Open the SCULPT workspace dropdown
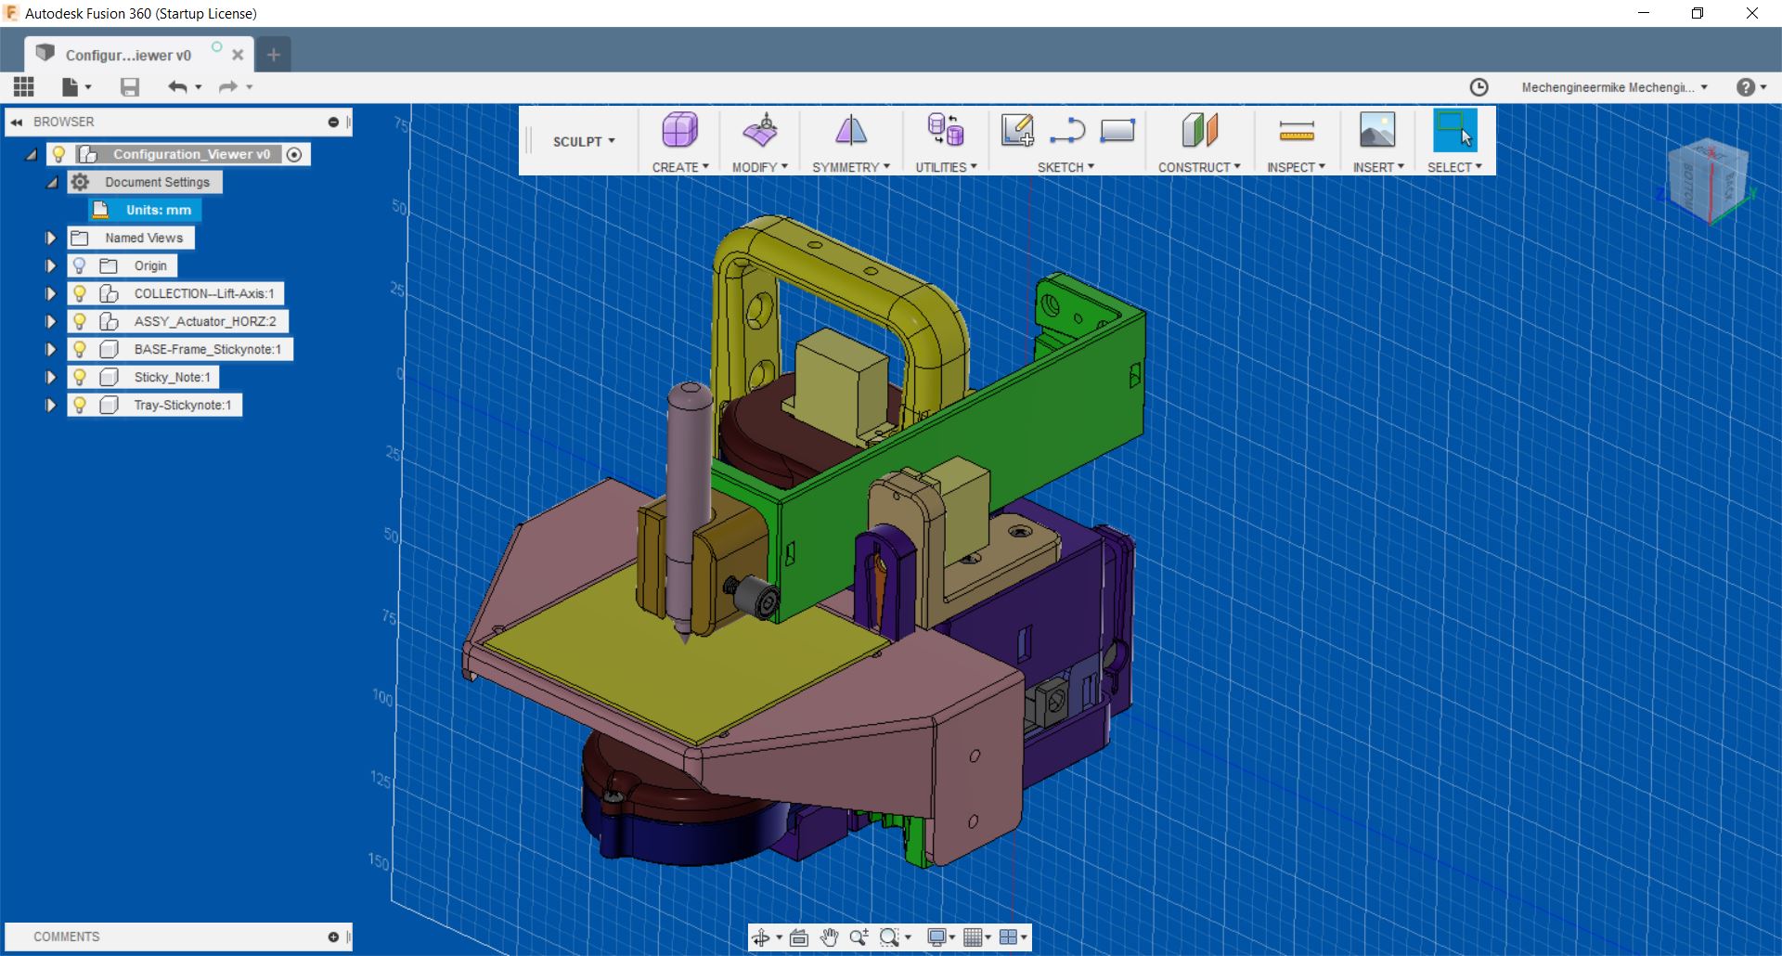The width and height of the screenshot is (1782, 956). coord(584,141)
